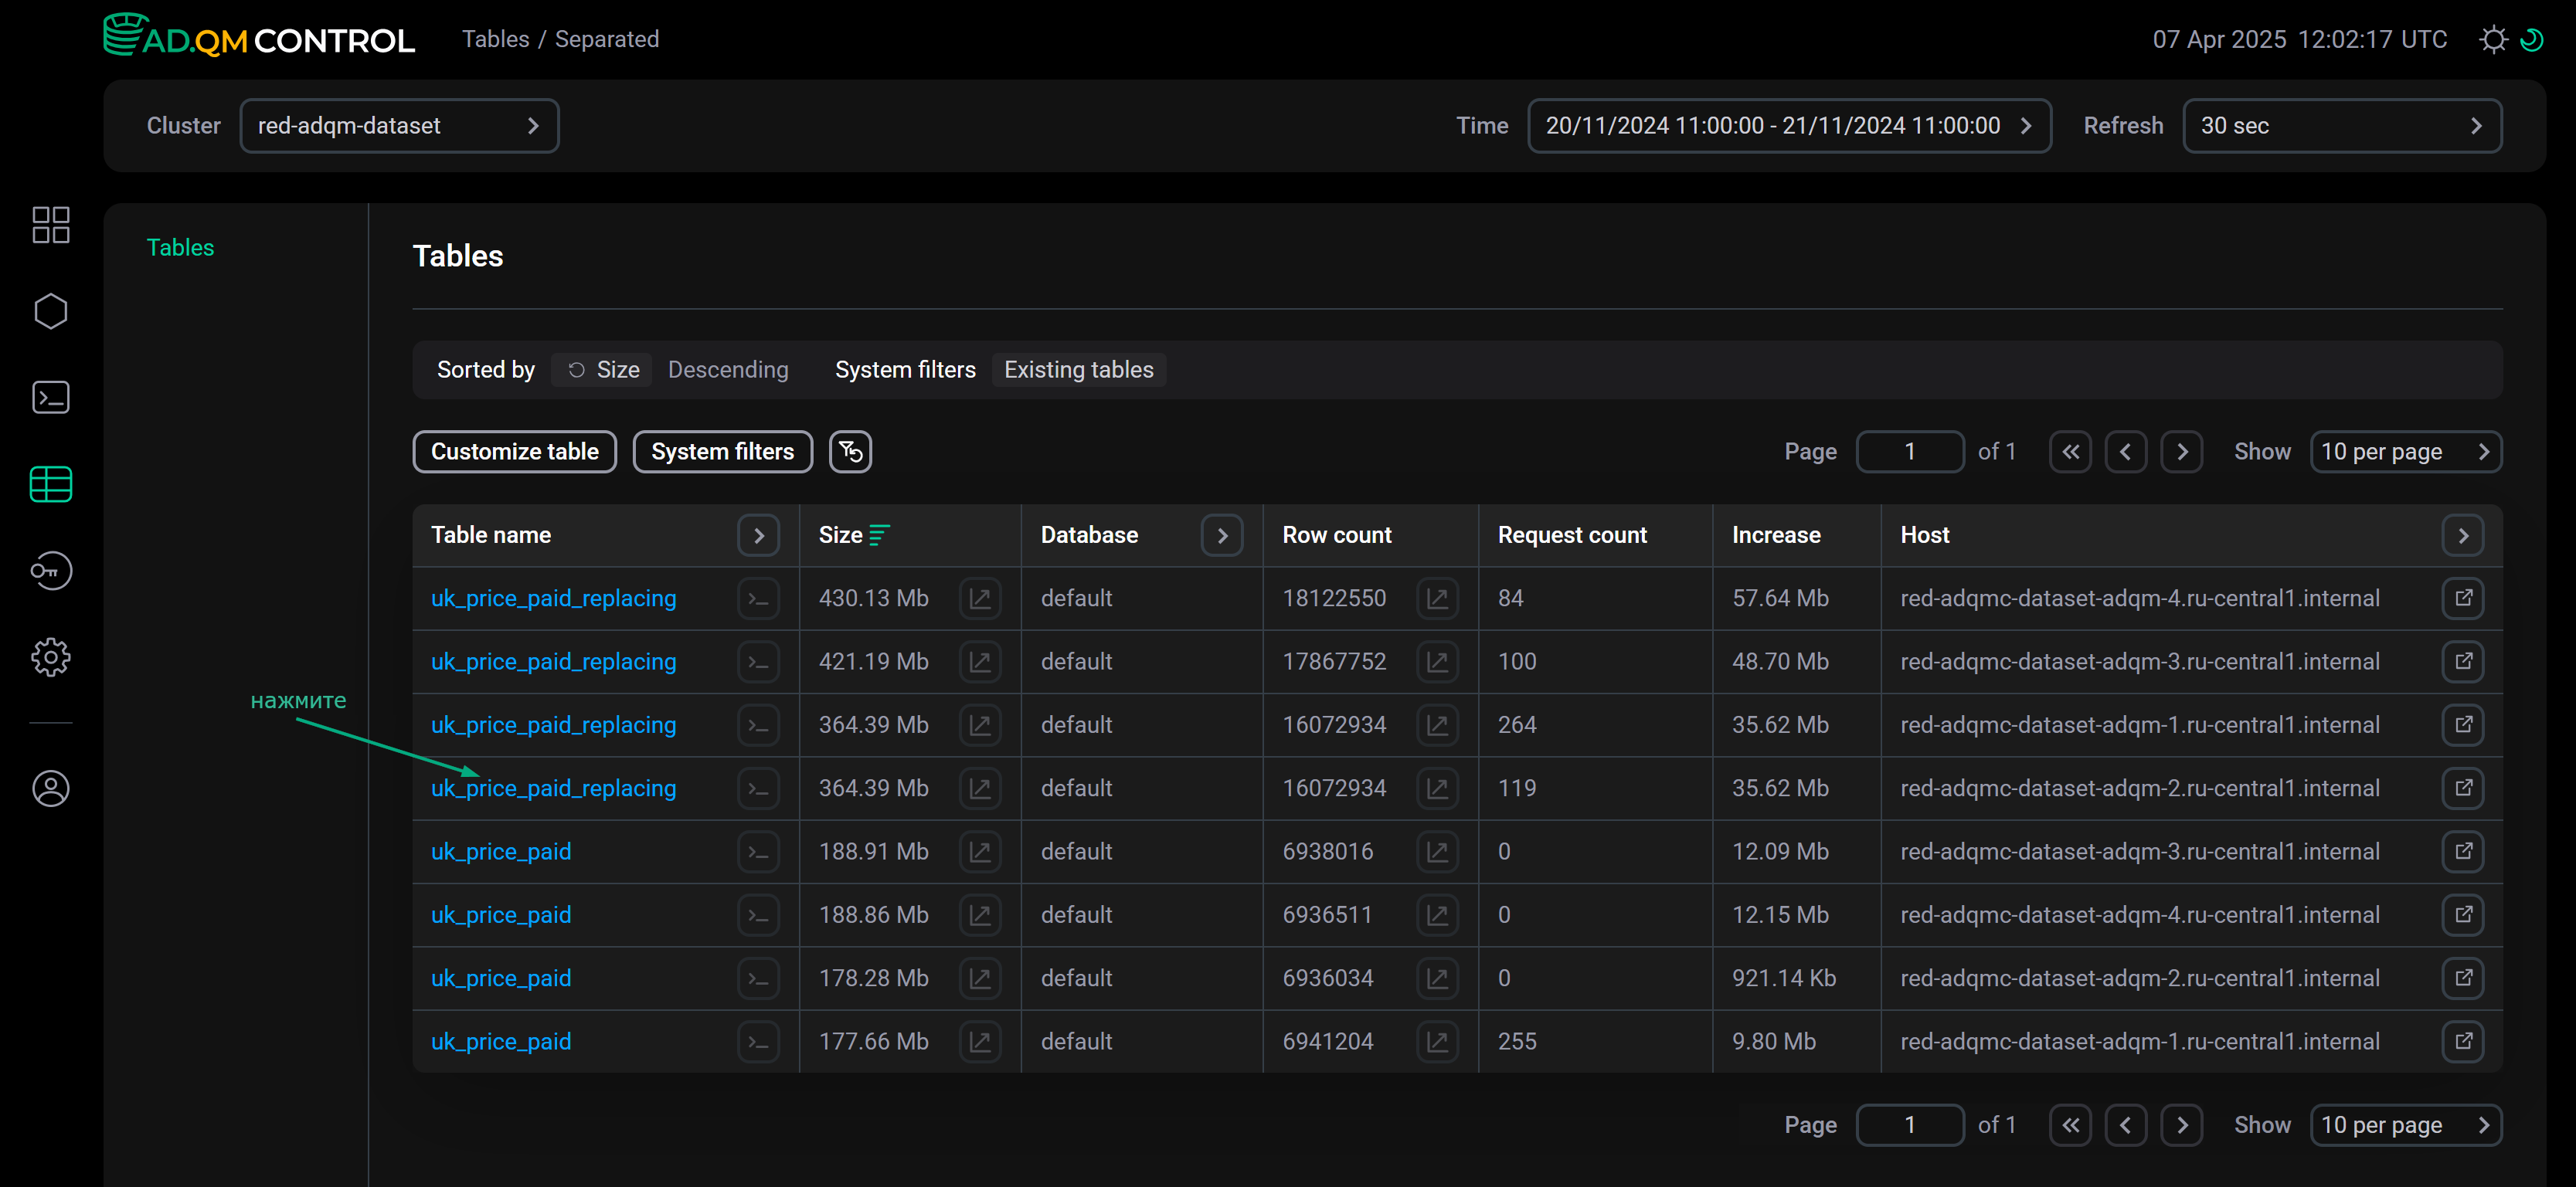The width and height of the screenshot is (2576, 1187).
Task: Switch to light theme sun icon
Action: point(2494,40)
